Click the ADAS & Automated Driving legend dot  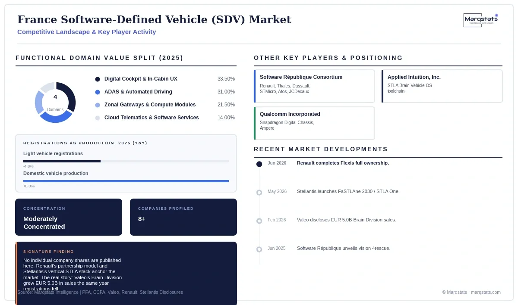(x=98, y=92)
